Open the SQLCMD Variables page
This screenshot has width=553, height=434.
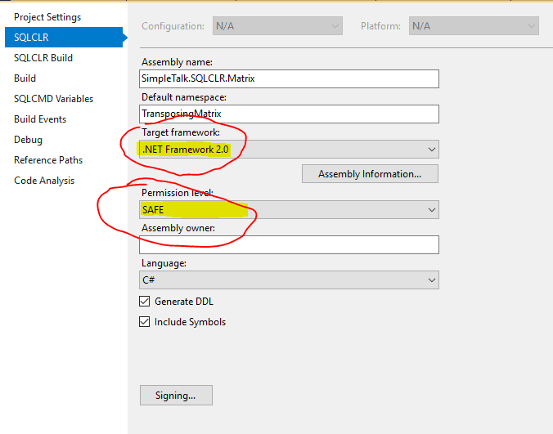pyautogui.click(x=53, y=99)
